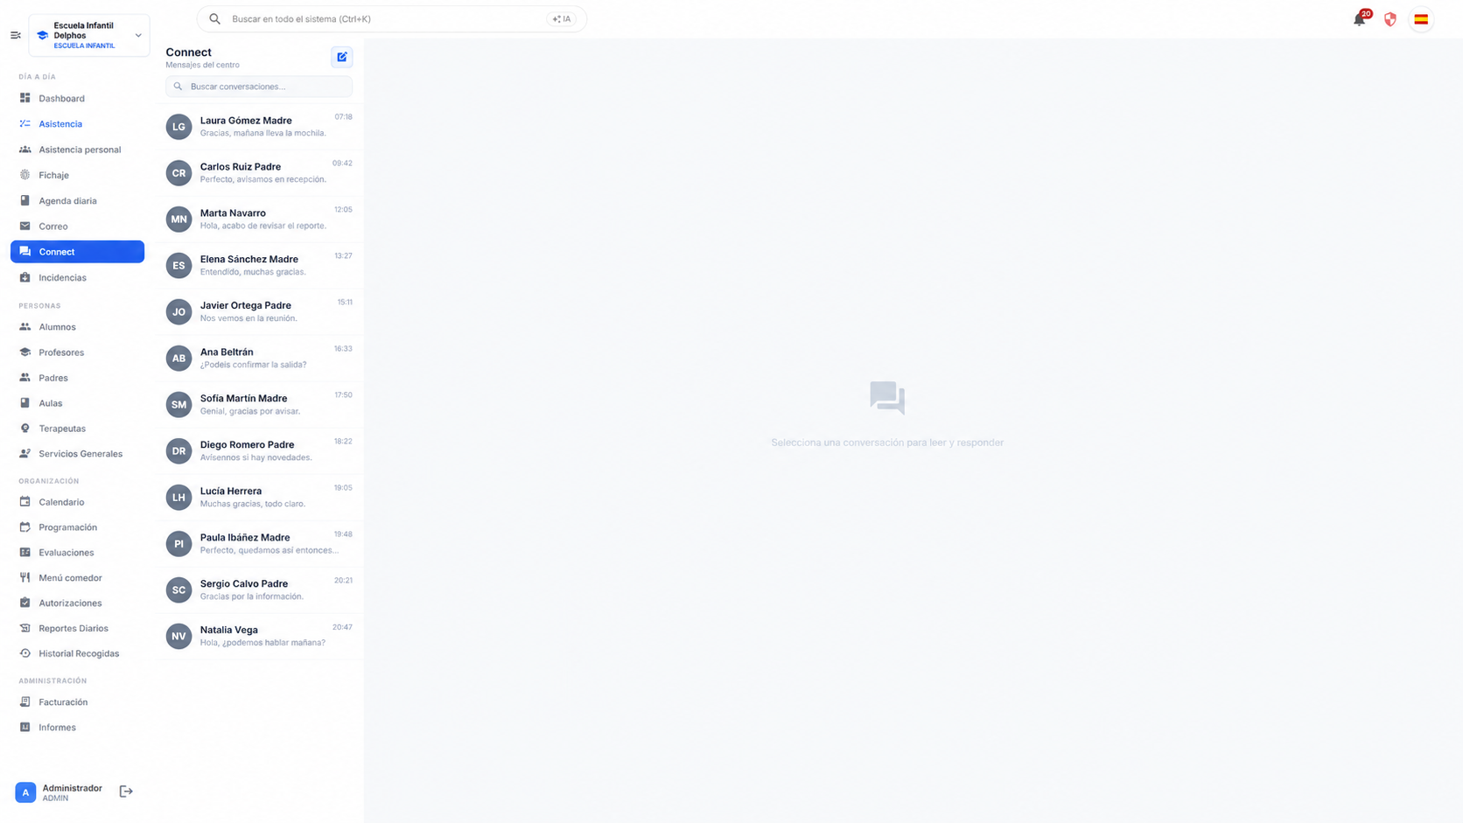Click the compose new message icon
Viewport: 1463px width, 823px height.
(x=342, y=57)
